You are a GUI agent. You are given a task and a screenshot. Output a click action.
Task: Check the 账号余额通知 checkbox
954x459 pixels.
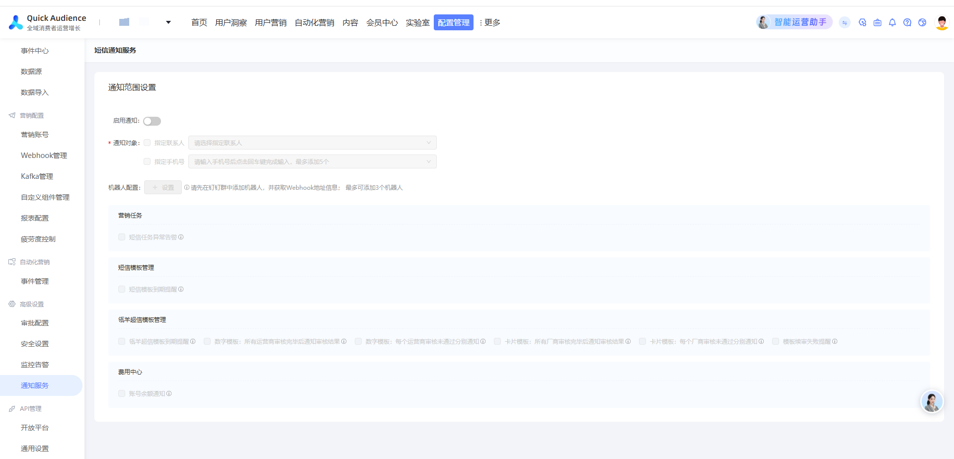click(122, 394)
